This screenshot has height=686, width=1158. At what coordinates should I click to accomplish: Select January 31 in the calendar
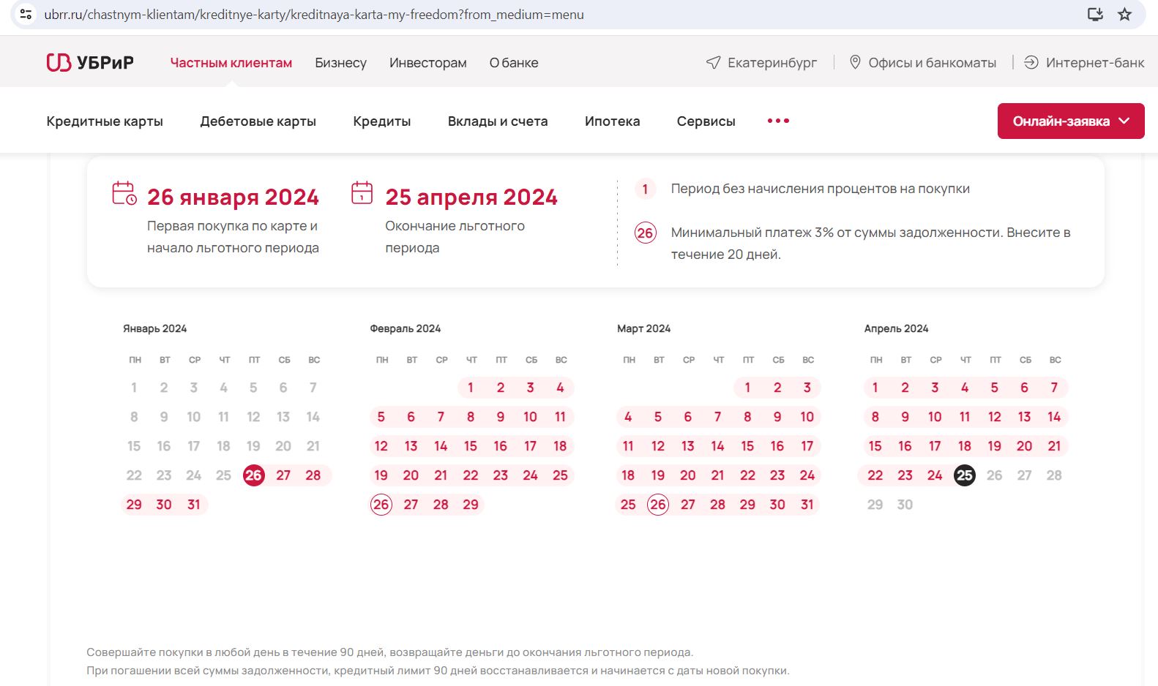point(194,505)
